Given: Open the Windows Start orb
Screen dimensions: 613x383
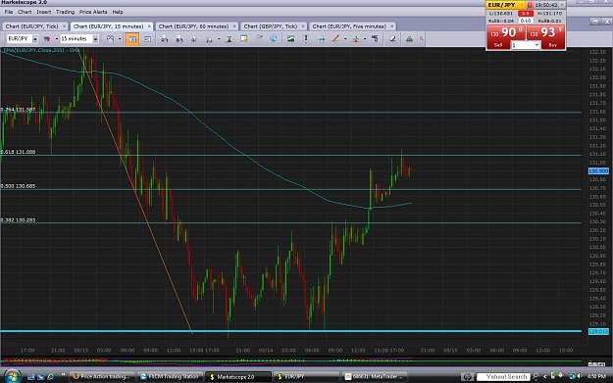Looking at the screenshot, I should tap(12, 376).
